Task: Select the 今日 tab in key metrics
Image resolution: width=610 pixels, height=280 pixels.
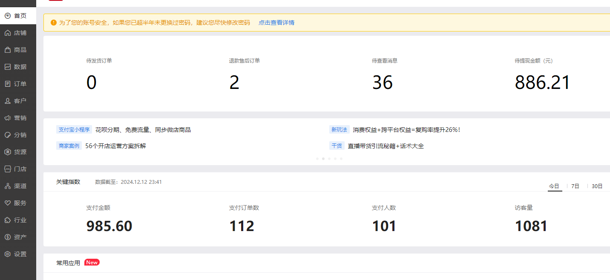Action: pos(554,186)
